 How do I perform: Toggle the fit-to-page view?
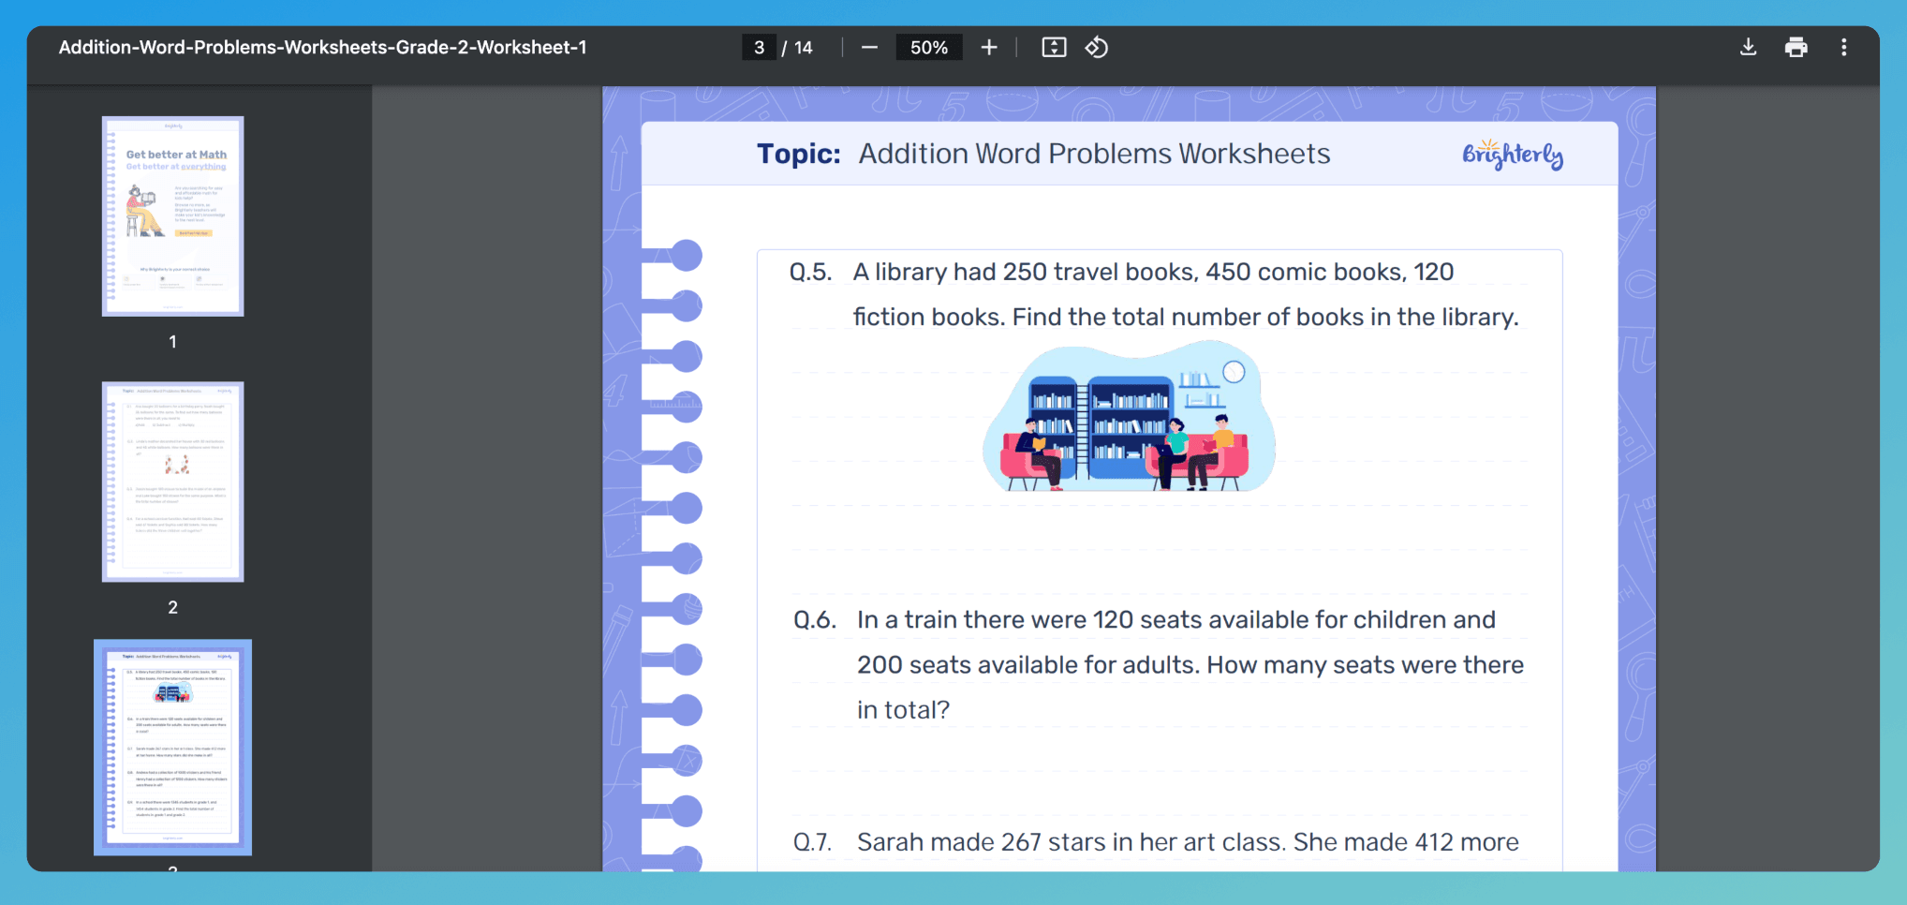[1053, 47]
